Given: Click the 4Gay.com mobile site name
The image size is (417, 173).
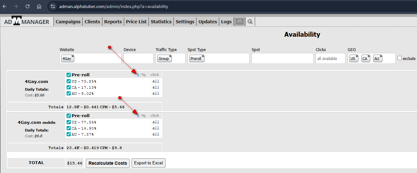Looking at the screenshot, I should pyautogui.click(x=36, y=122).
